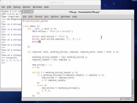Open the Windows menu in File.py editor

(66, 17)
